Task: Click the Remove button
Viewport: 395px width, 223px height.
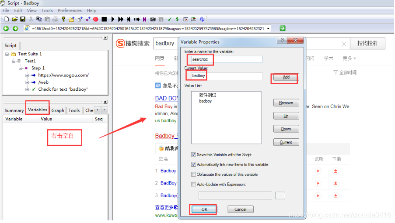Action: click(x=286, y=103)
